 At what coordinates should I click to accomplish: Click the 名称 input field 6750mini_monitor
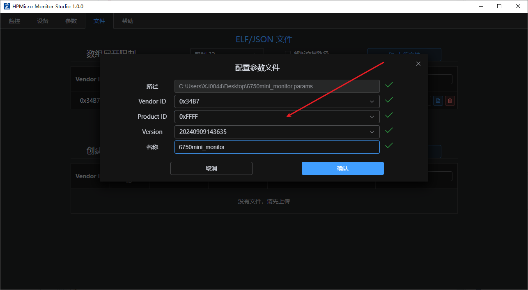click(x=277, y=147)
